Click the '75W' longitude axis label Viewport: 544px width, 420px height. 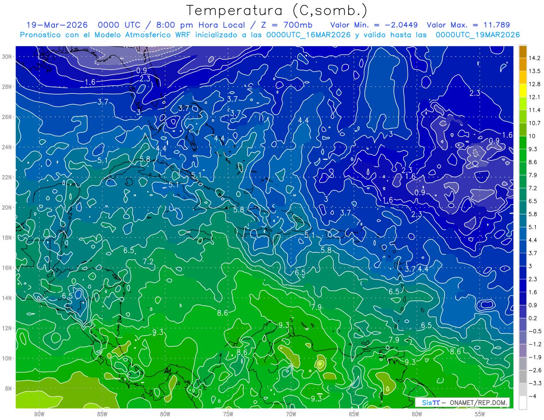pyautogui.click(x=228, y=414)
